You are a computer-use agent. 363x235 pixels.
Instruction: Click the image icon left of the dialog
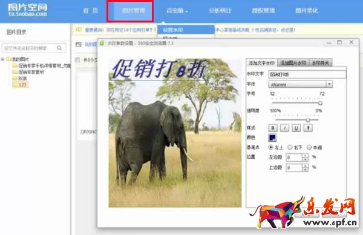(79, 44)
